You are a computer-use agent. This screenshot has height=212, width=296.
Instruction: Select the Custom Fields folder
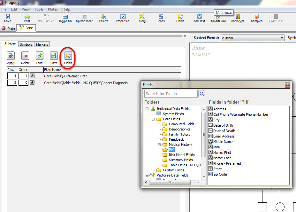pos(173,170)
